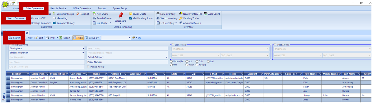Select the Armstrong, Kristi customer cell
The image size is (372, 103).
[x=78, y=82]
